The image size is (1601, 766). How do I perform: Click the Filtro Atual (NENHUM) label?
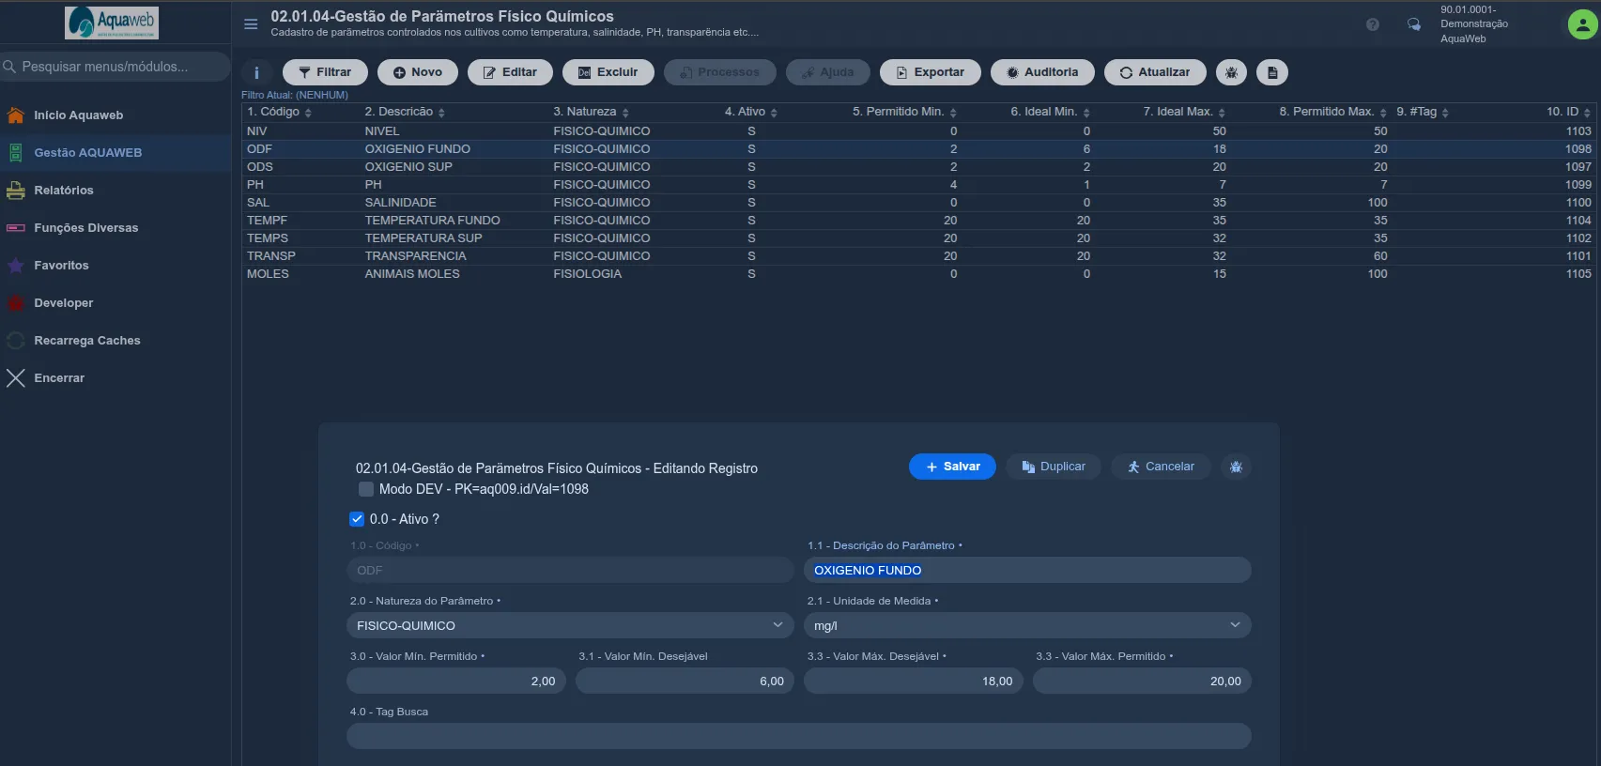(x=295, y=95)
